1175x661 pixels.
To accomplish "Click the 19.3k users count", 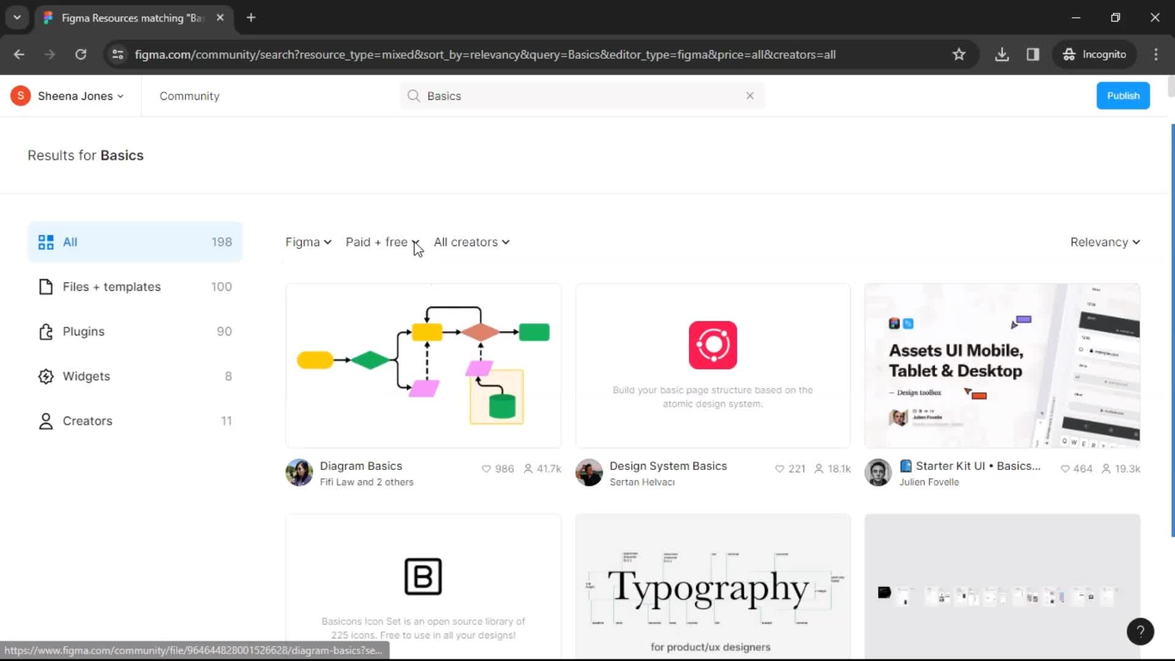I will click(x=1121, y=469).
